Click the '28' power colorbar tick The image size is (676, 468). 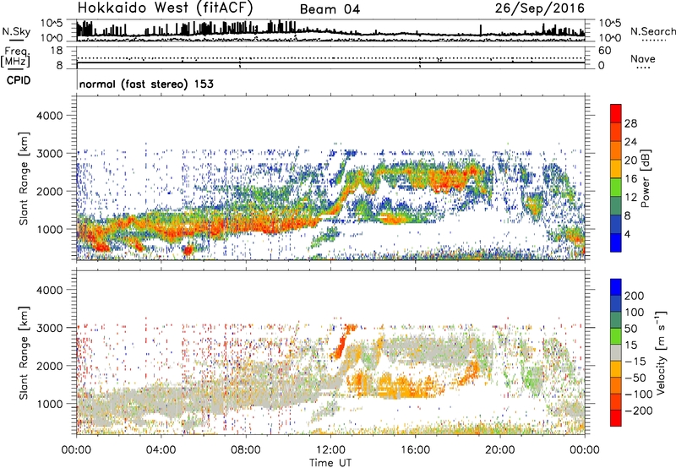pos(630,123)
